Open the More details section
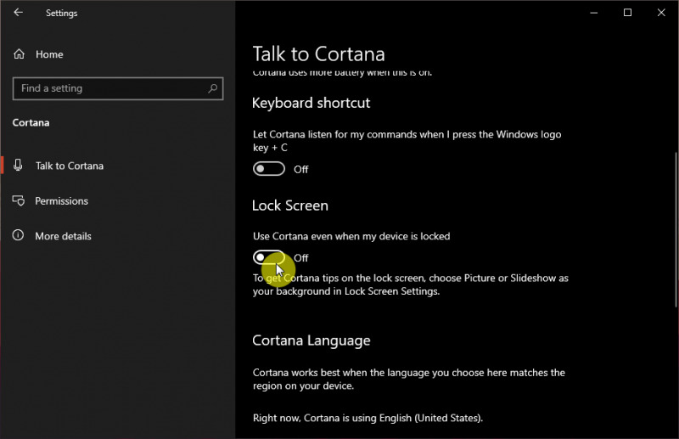679x439 pixels. coord(63,236)
